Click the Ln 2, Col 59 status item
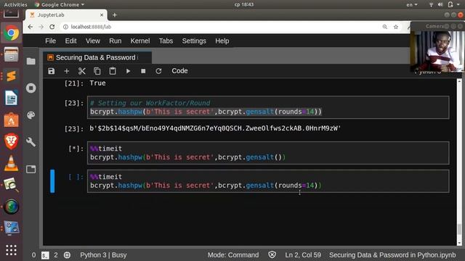465x261 pixels. pyautogui.click(x=303, y=255)
